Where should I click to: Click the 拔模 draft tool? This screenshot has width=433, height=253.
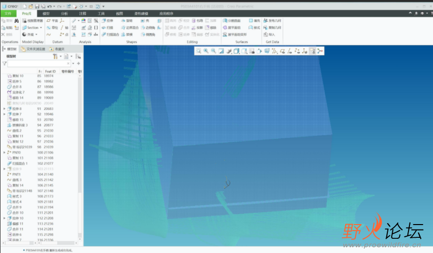127,34
